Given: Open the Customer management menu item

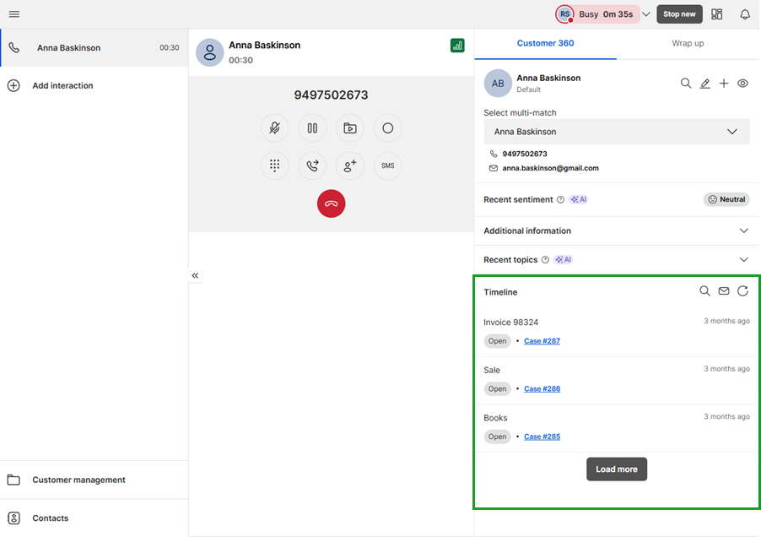Looking at the screenshot, I should coord(78,480).
